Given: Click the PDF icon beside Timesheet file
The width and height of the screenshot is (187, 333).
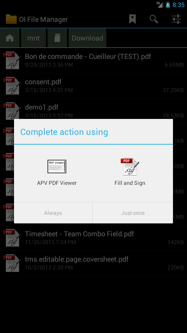Looking at the screenshot, I should click(x=12, y=238).
